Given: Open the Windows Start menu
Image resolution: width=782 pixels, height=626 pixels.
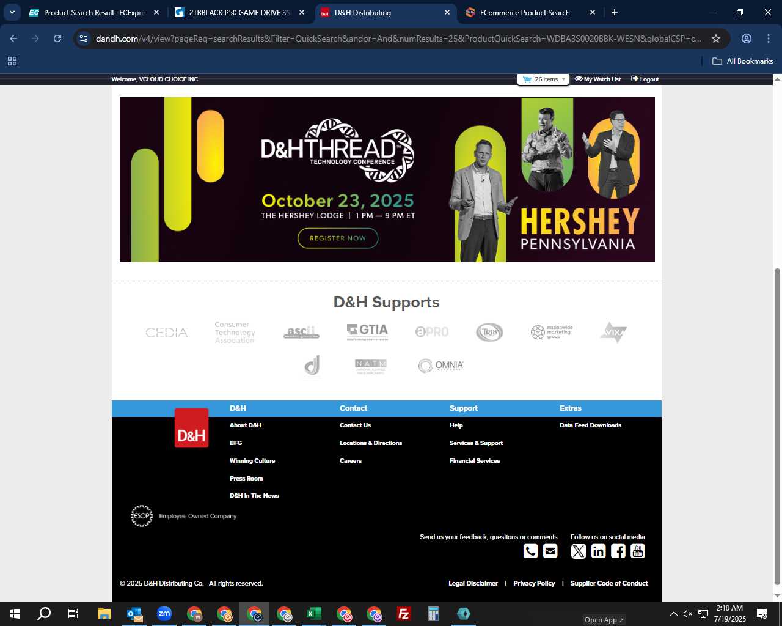Looking at the screenshot, I should tap(15, 614).
